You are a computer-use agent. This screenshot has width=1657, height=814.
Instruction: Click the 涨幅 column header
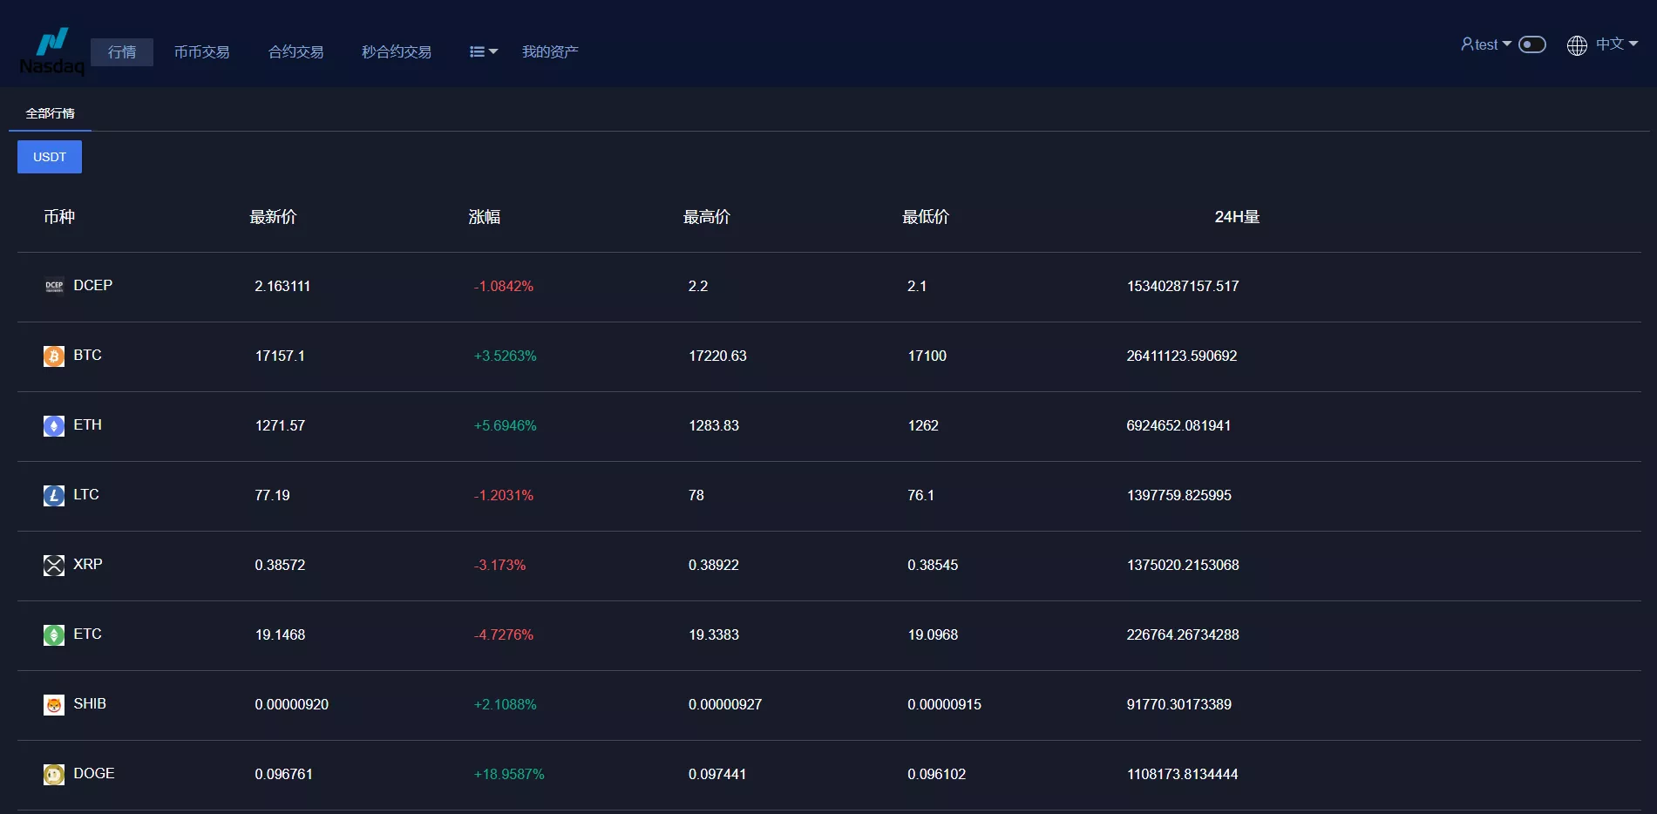coord(485,217)
